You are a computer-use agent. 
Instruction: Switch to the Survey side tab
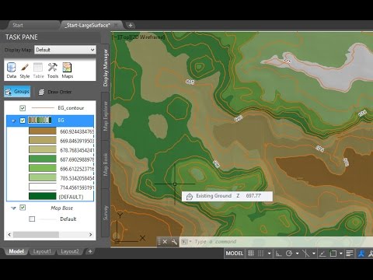tap(105, 213)
